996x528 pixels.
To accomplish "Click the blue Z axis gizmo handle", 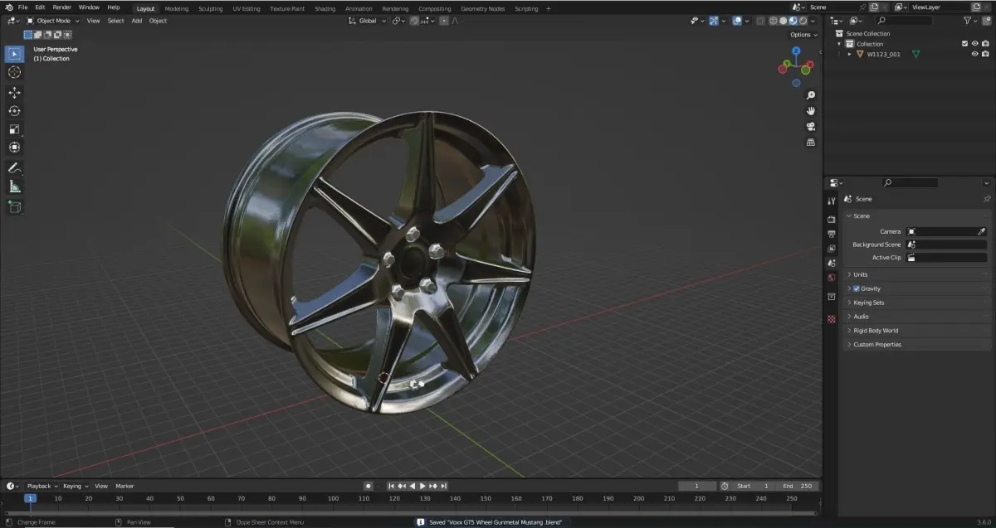I will 796,51.
